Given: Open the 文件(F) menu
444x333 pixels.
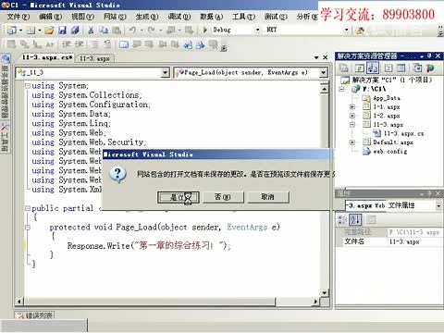Looking at the screenshot, I should click(x=18, y=16).
